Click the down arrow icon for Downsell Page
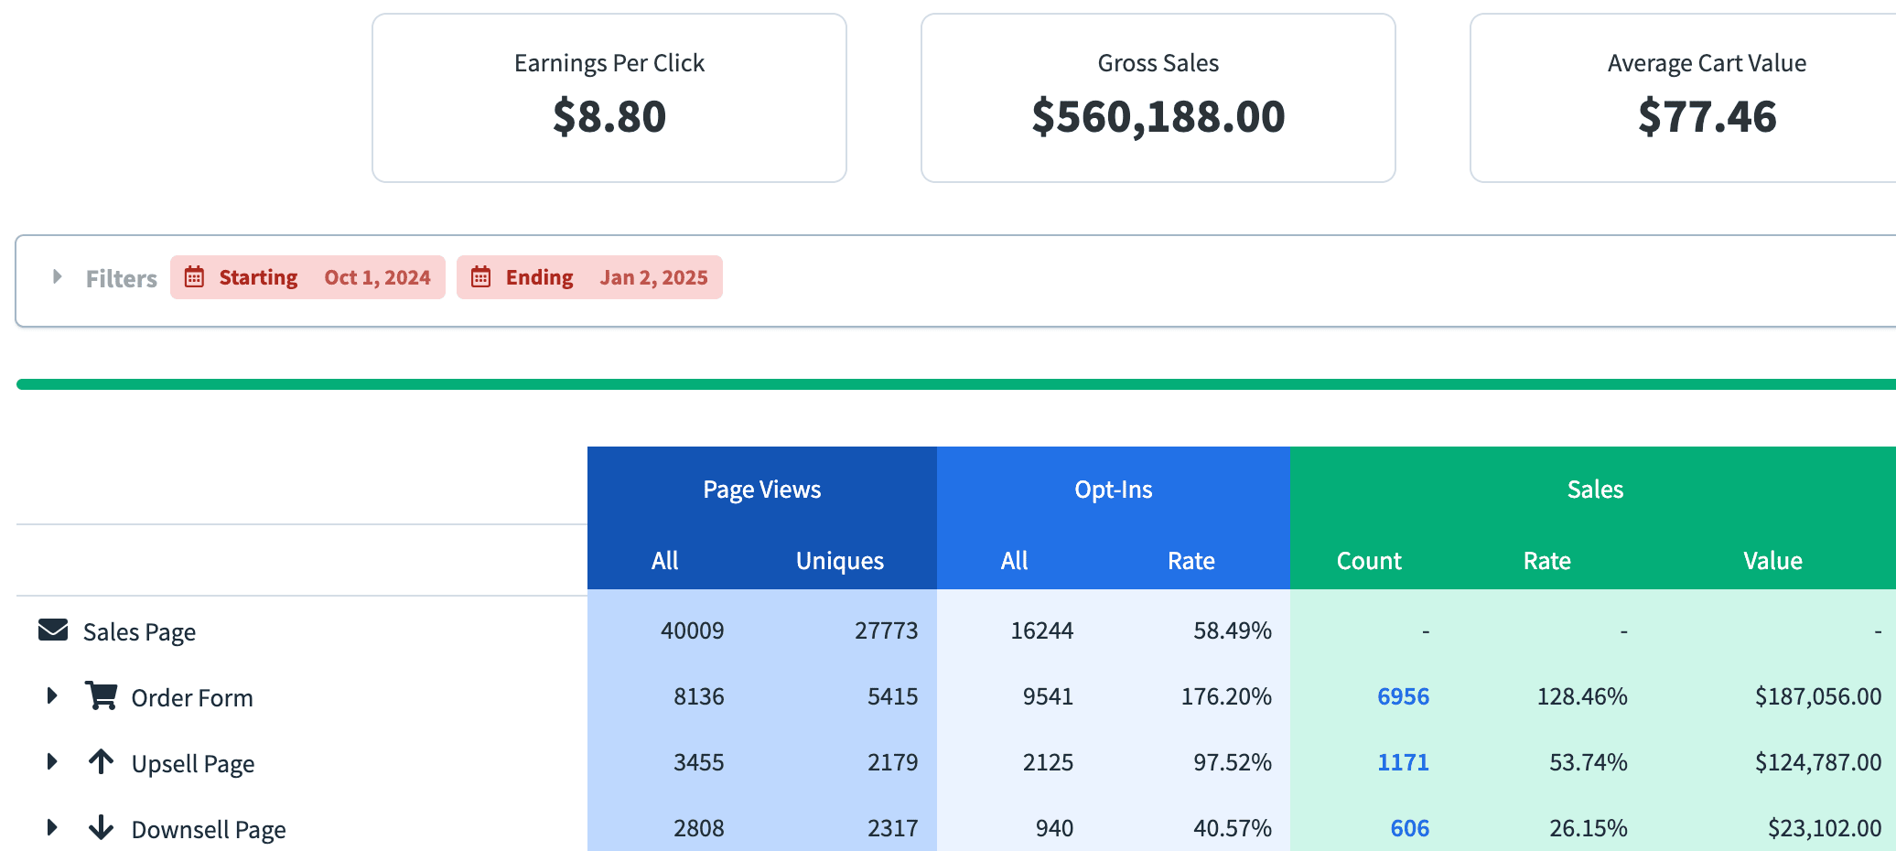Viewport: 1896px width, 851px height. click(x=101, y=827)
